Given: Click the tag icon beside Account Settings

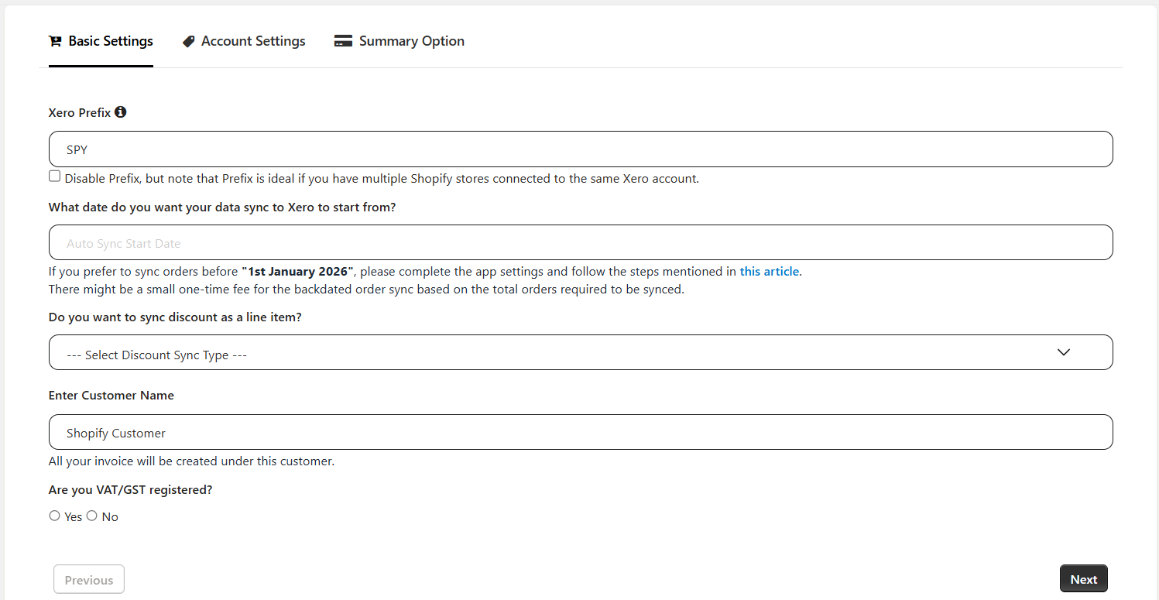Looking at the screenshot, I should 188,41.
